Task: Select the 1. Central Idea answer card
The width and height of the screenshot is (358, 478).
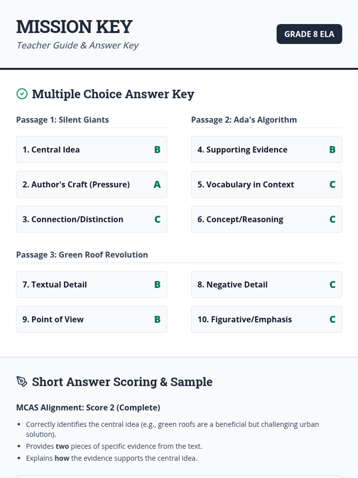Action: coord(92,150)
